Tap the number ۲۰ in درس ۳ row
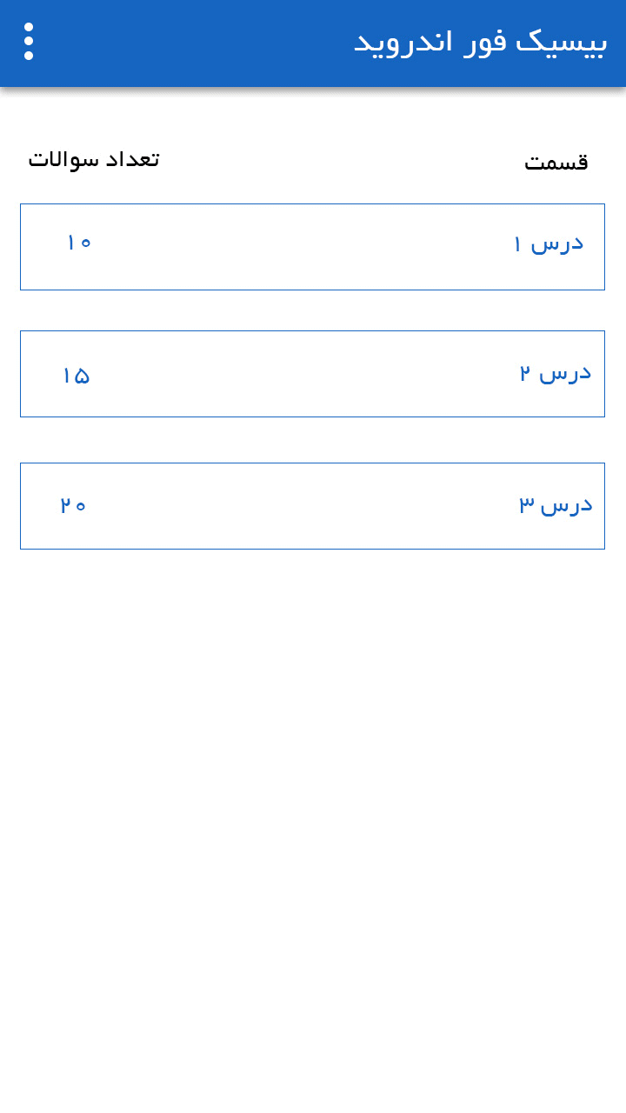This screenshot has height=1113, width=626. (x=74, y=504)
